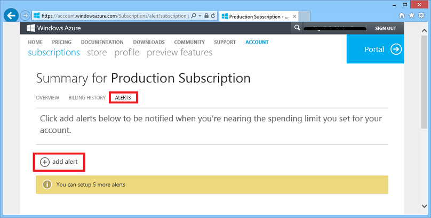
Task: Select the preview features section
Action: pyautogui.click(x=179, y=52)
